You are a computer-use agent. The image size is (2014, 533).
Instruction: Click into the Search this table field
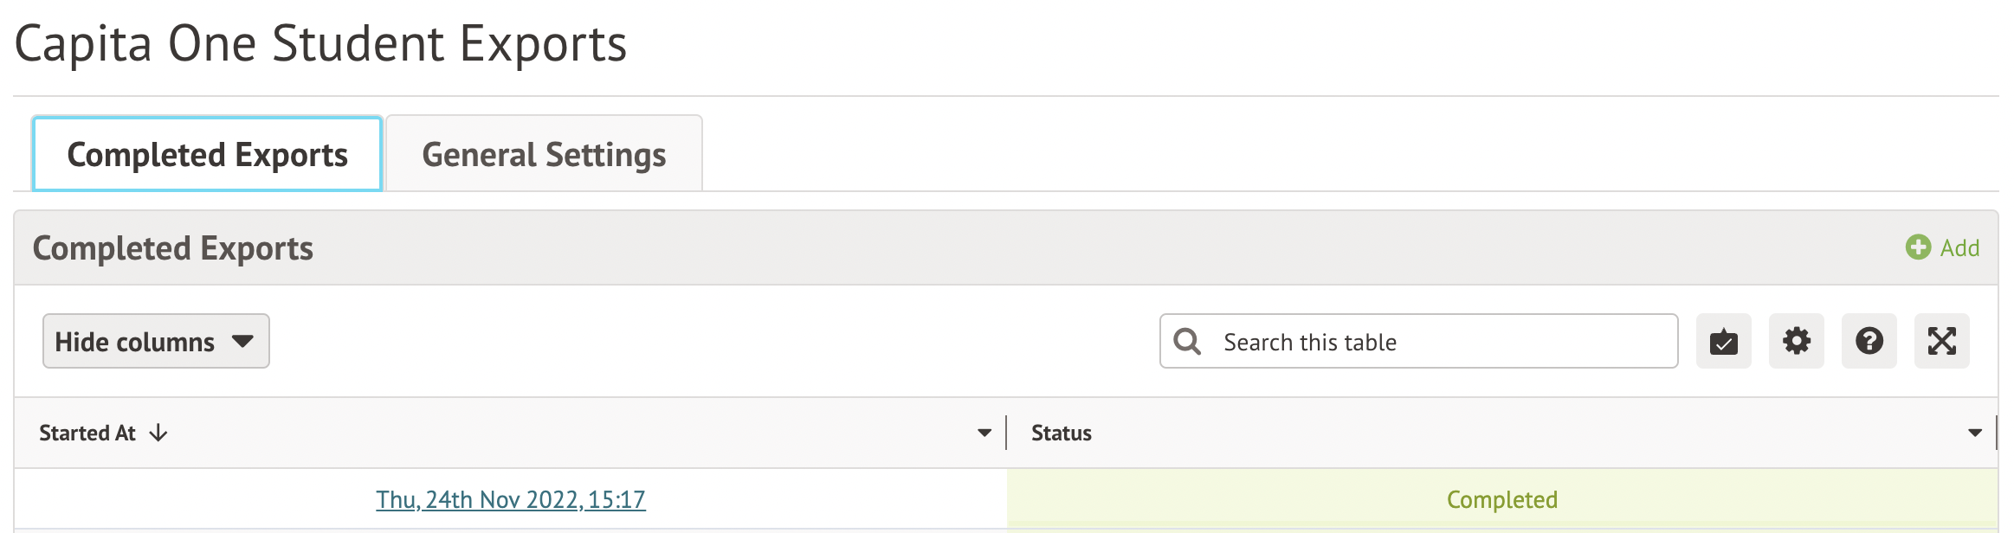[1437, 342]
